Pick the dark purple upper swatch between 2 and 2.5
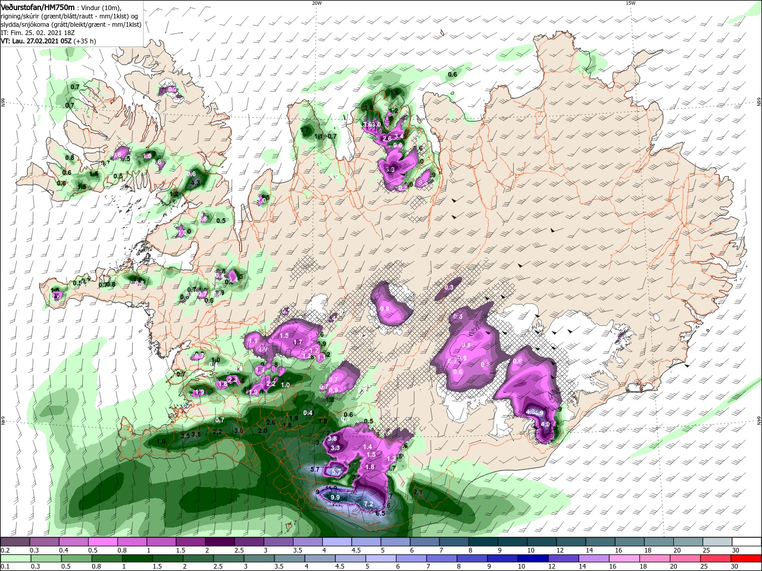Image resolution: width=762 pixels, height=571 pixels. pos(220,542)
